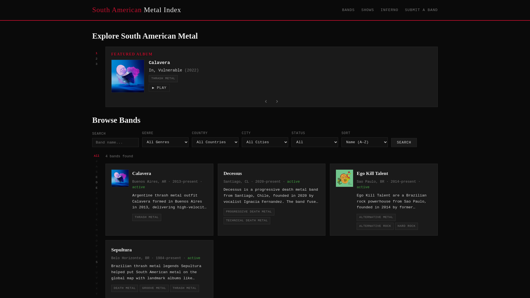Open the Decessus band title
The height and width of the screenshot is (298, 530).
pyautogui.click(x=233, y=173)
